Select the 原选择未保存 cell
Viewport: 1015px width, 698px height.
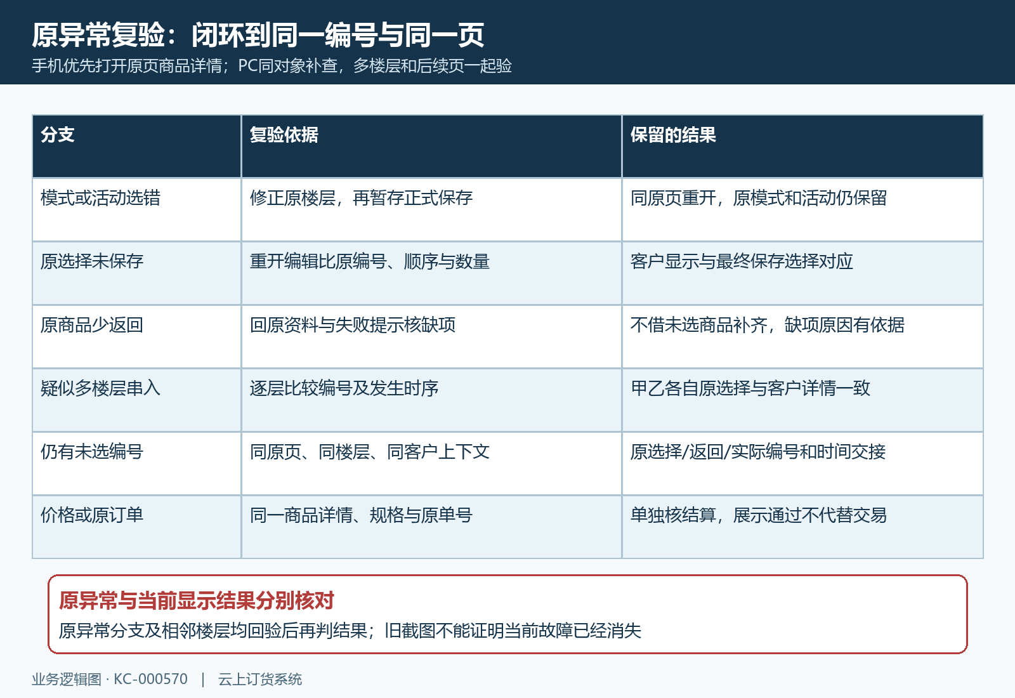tap(137, 273)
